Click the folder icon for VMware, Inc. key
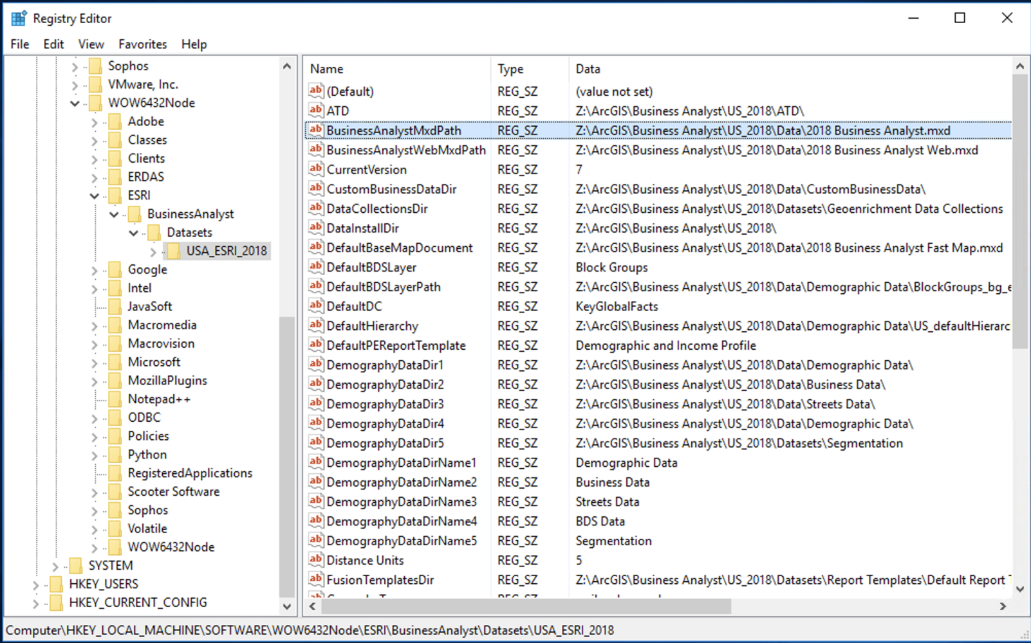The width and height of the screenshot is (1031, 643). coord(95,84)
